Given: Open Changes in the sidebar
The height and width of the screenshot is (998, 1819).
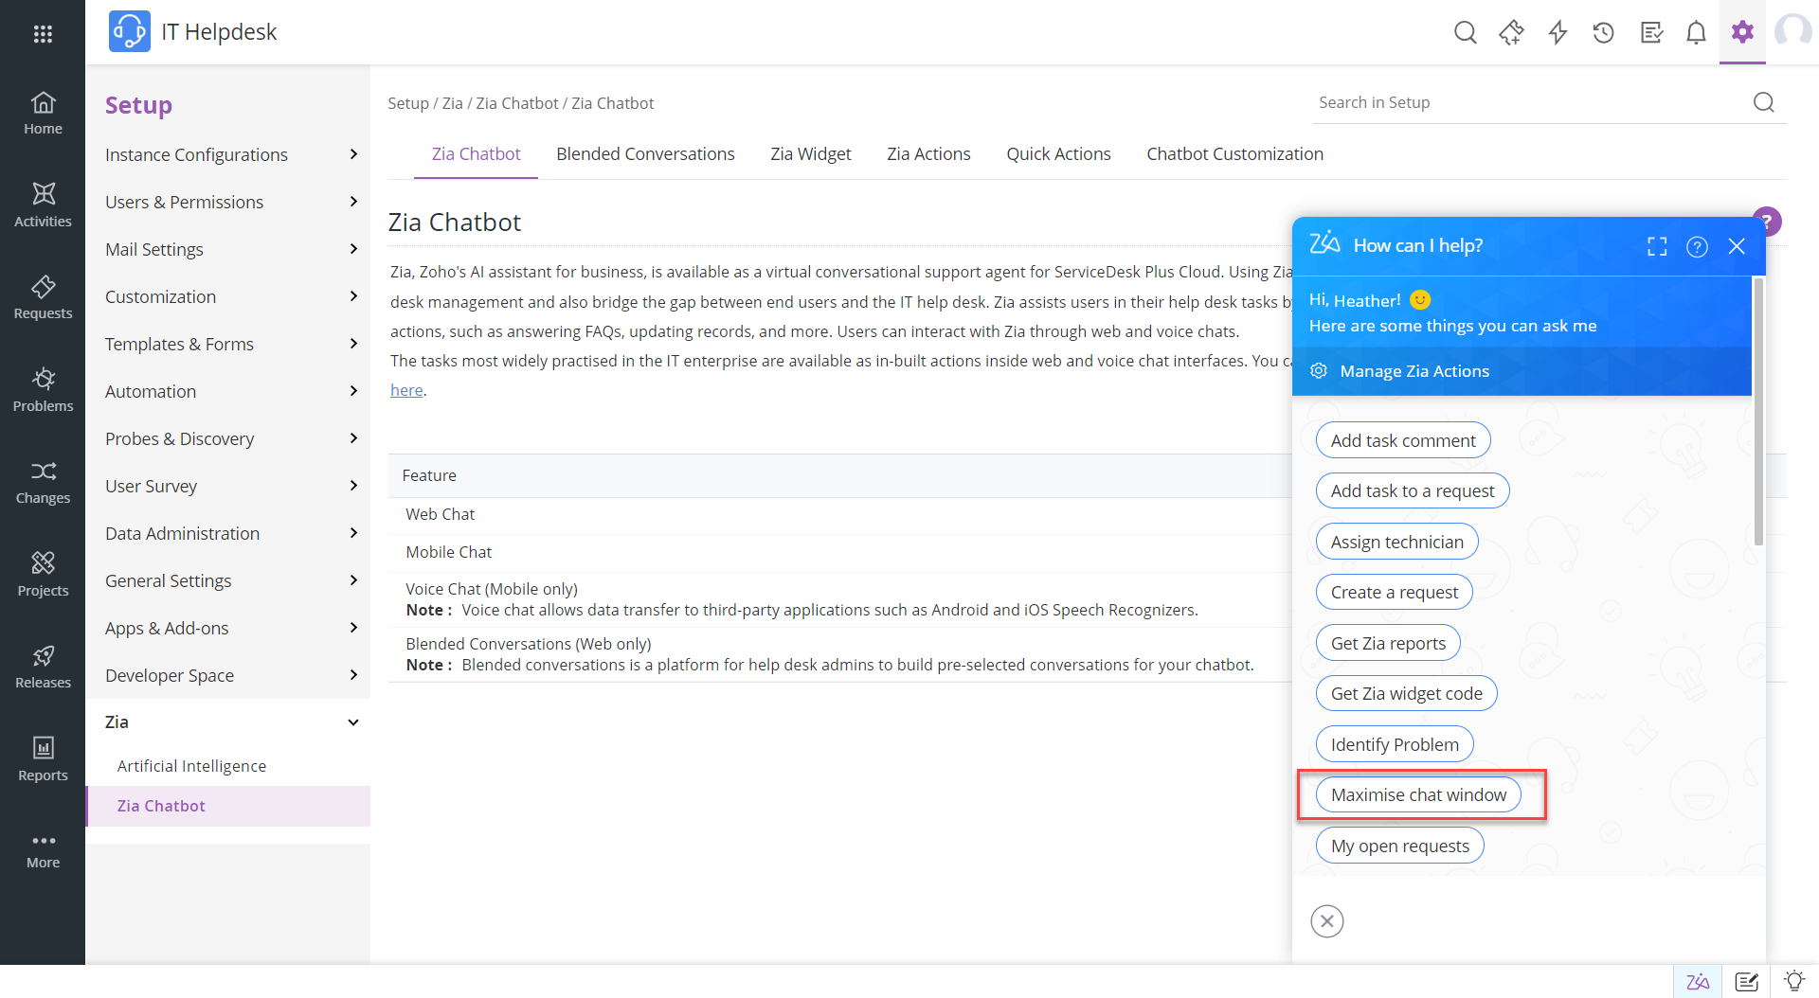Looking at the screenshot, I should pyautogui.click(x=43, y=482).
